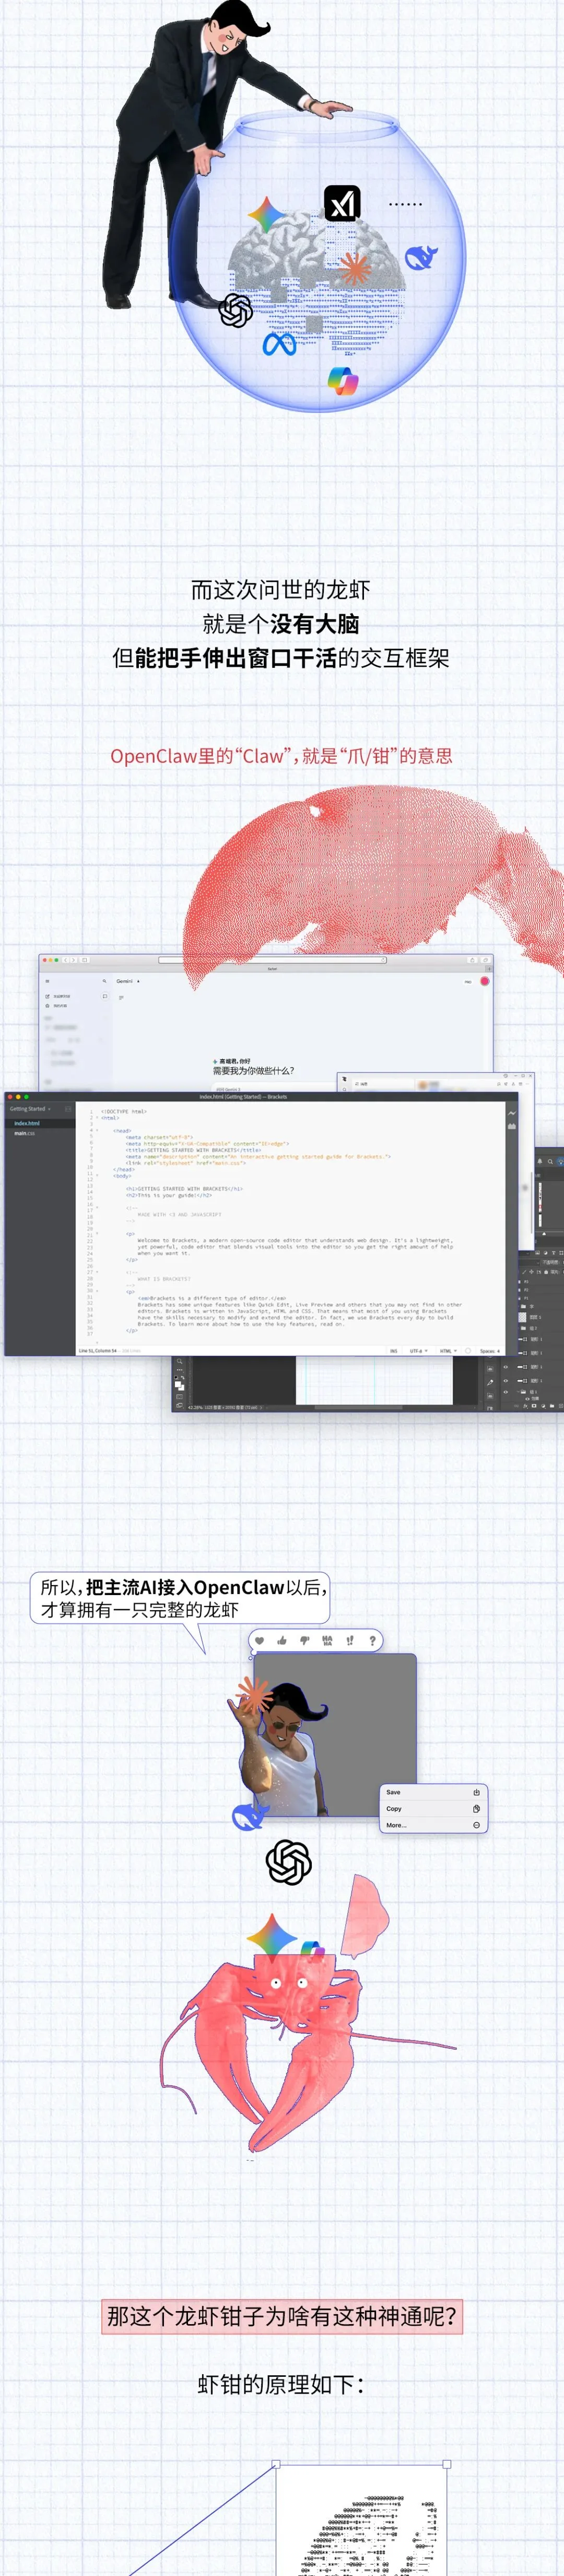Click the question mark reaction
564x2576 pixels.
[x=372, y=1640]
